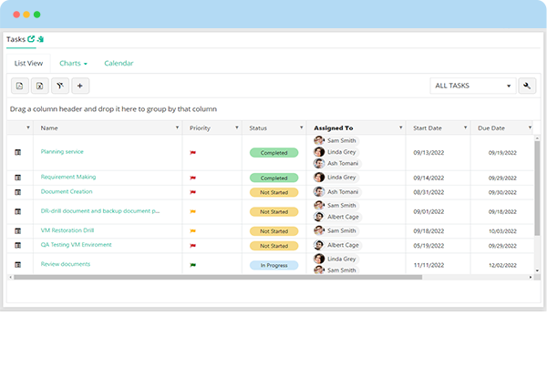Open detail icon of Review documents row
This screenshot has width=547, height=377.
tap(18, 265)
